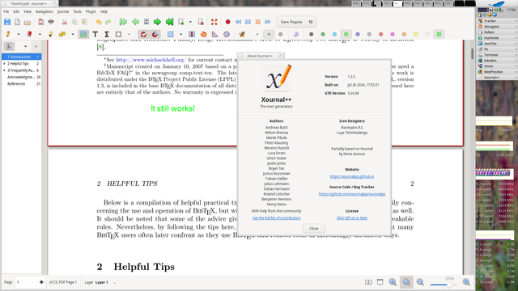Open Sans Regular 12 font chooser
The image size is (518, 291).
click(296, 22)
